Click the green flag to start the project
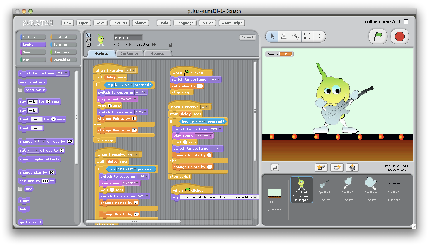Image resolution: width=429 pixels, height=246 pixels. coord(378,37)
